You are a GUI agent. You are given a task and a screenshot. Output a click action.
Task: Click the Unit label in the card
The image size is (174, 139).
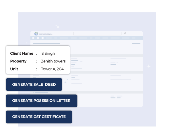pos(14,69)
